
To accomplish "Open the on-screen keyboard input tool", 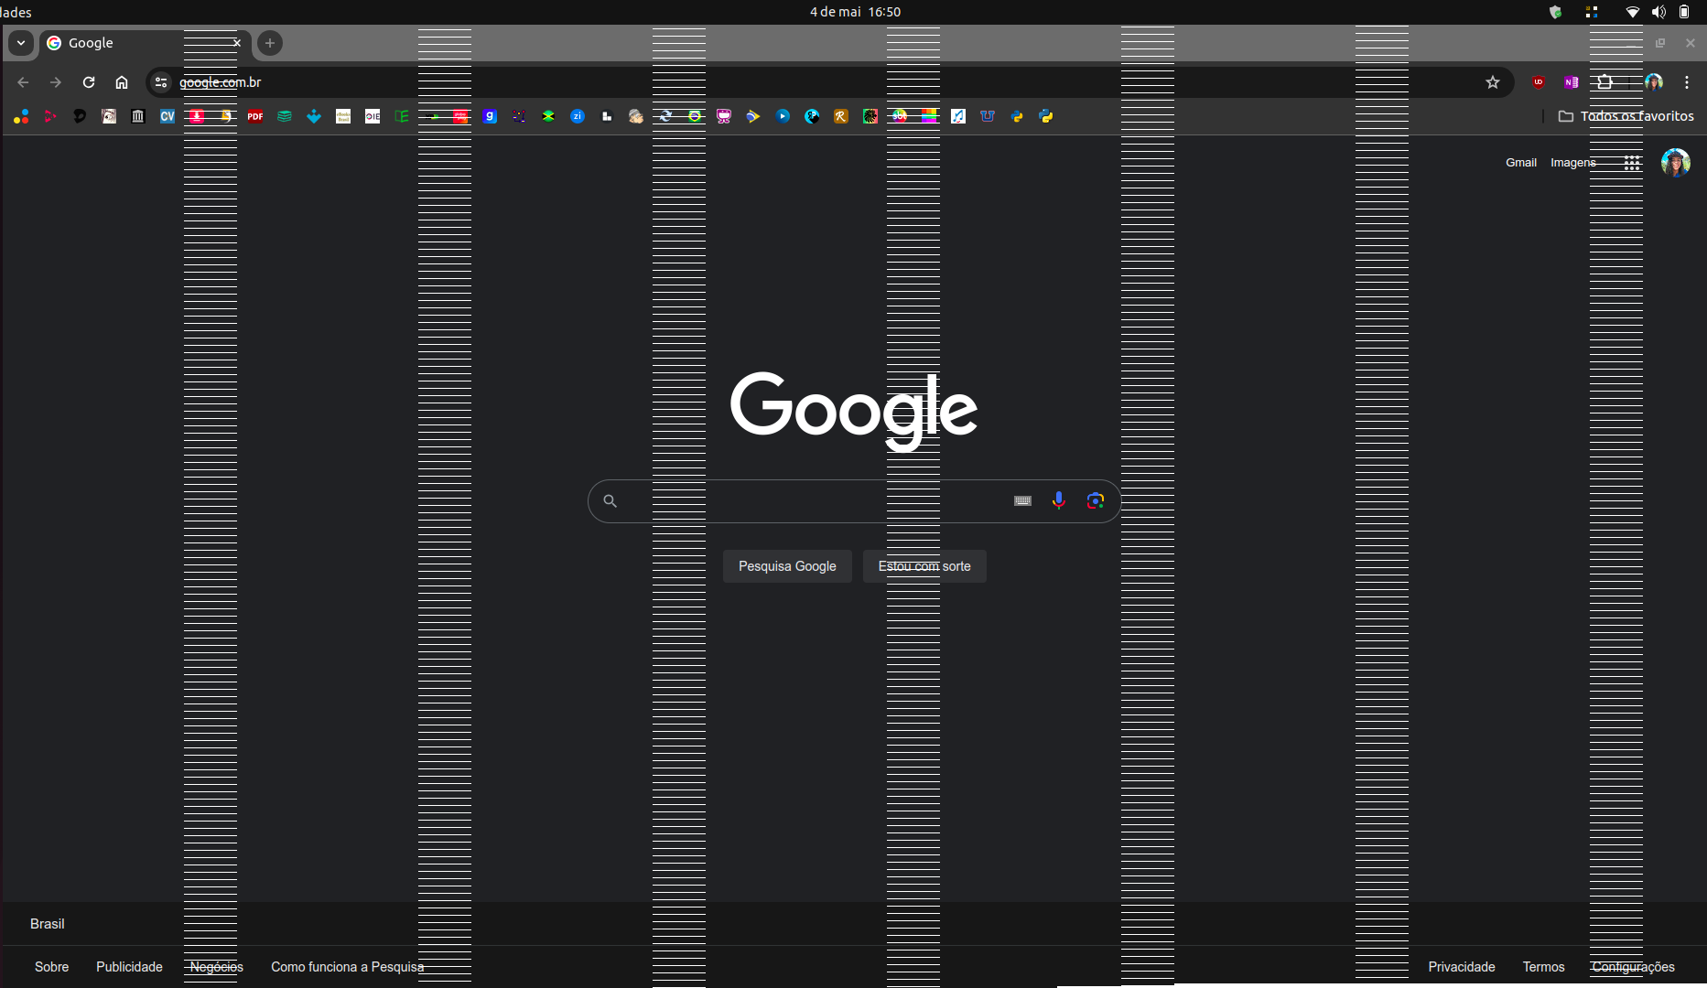I will (x=1023, y=501).
